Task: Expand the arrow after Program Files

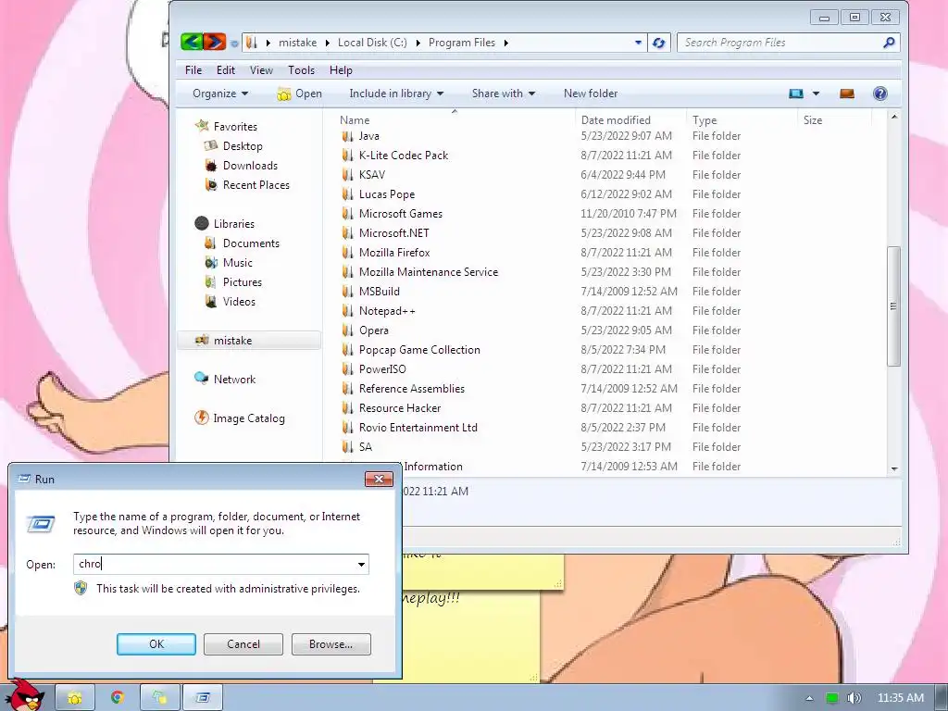Action: 506,43
